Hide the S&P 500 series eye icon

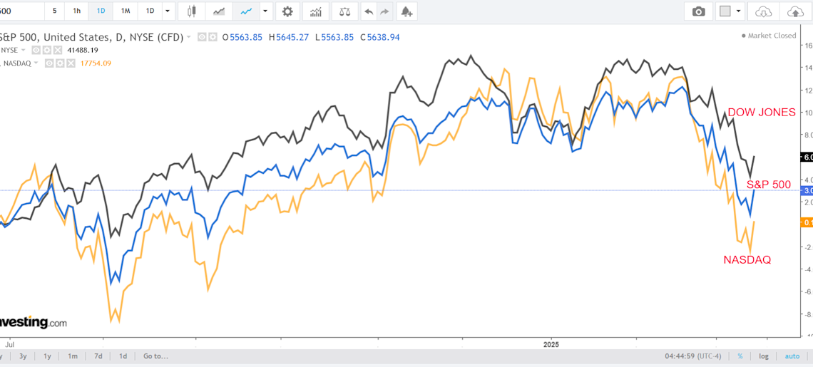coord(202,37)
